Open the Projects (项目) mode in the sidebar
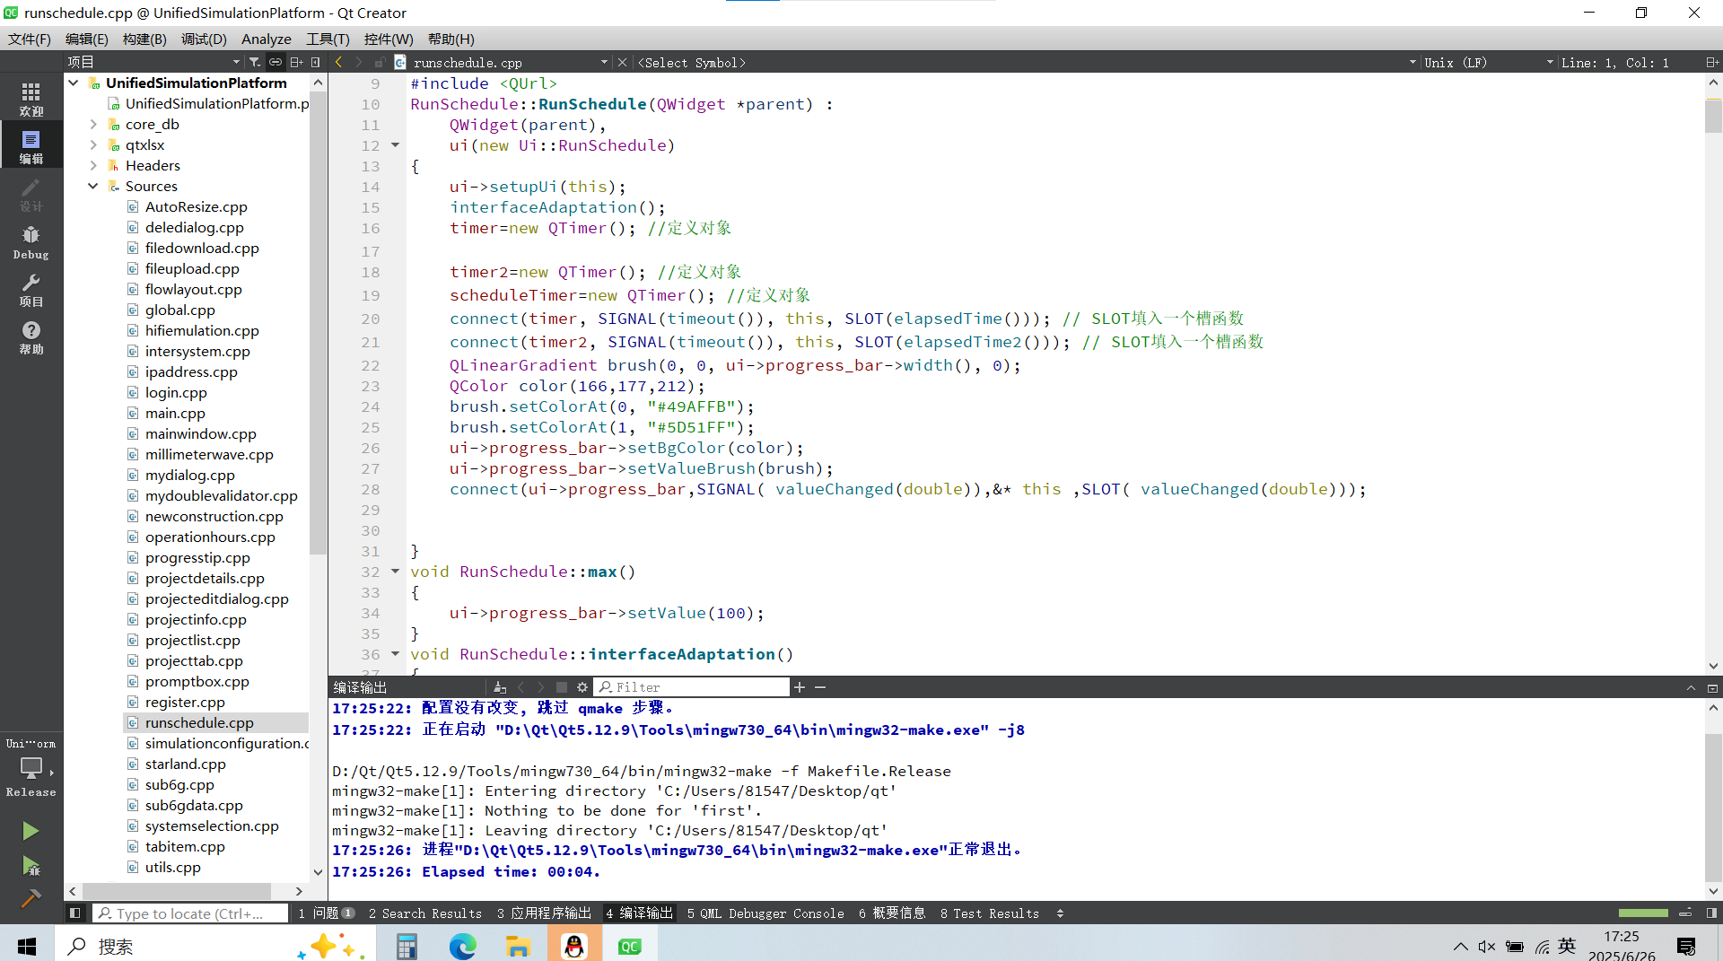1723x961 pixels. pos(31,289)
